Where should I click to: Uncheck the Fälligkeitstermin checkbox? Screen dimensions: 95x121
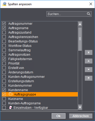(4, 59)
